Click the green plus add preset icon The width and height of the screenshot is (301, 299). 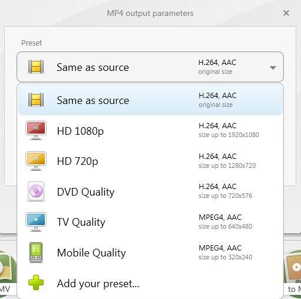click(36, 282)
